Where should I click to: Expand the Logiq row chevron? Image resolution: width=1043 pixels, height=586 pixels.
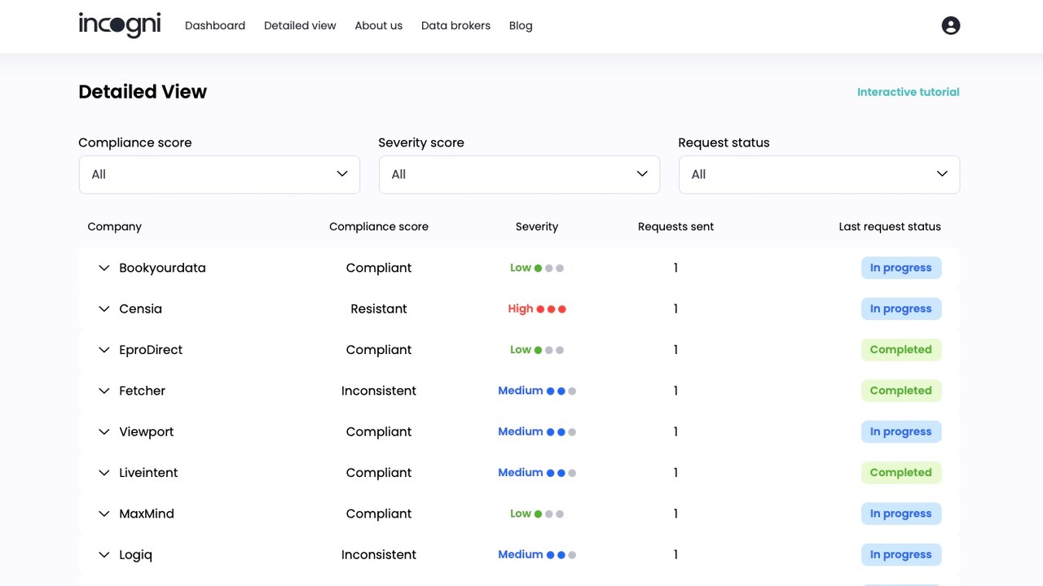[x=103, y=554]
